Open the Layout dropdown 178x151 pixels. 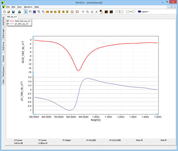click(x=143, y=12)
